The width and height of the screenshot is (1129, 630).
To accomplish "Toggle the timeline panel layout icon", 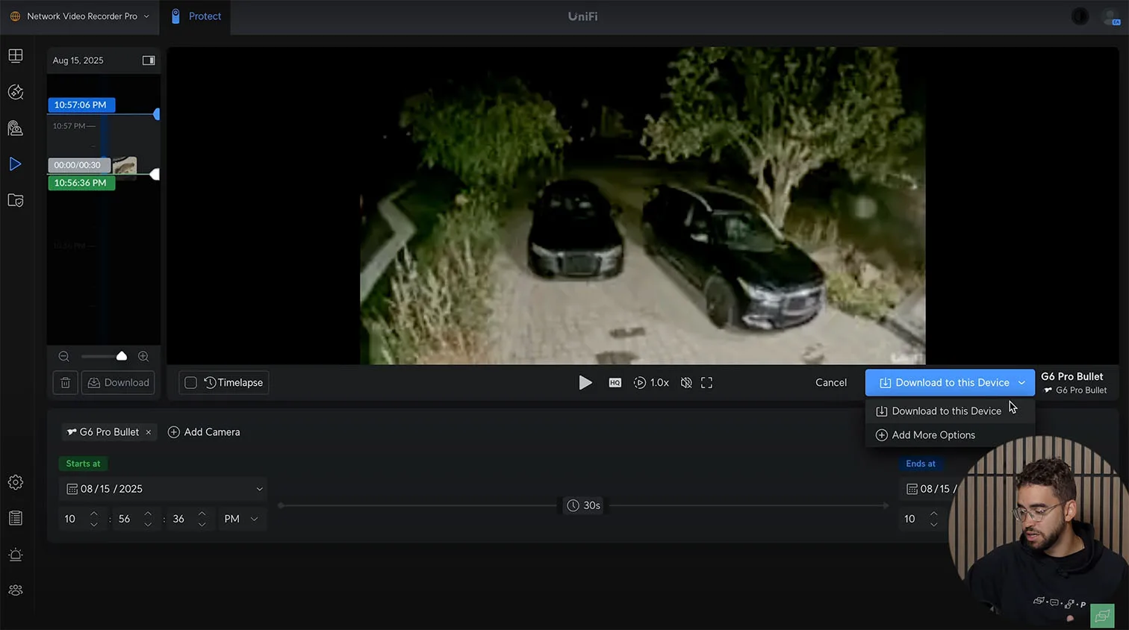I will pos(149,60).
